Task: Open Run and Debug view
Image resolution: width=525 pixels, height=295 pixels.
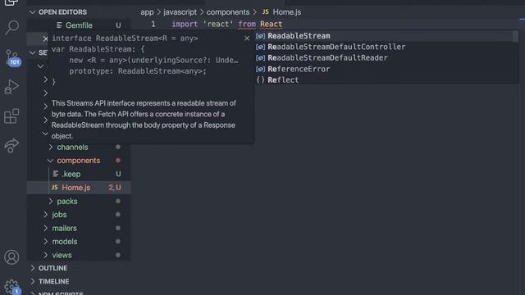Action: (11, 87)
